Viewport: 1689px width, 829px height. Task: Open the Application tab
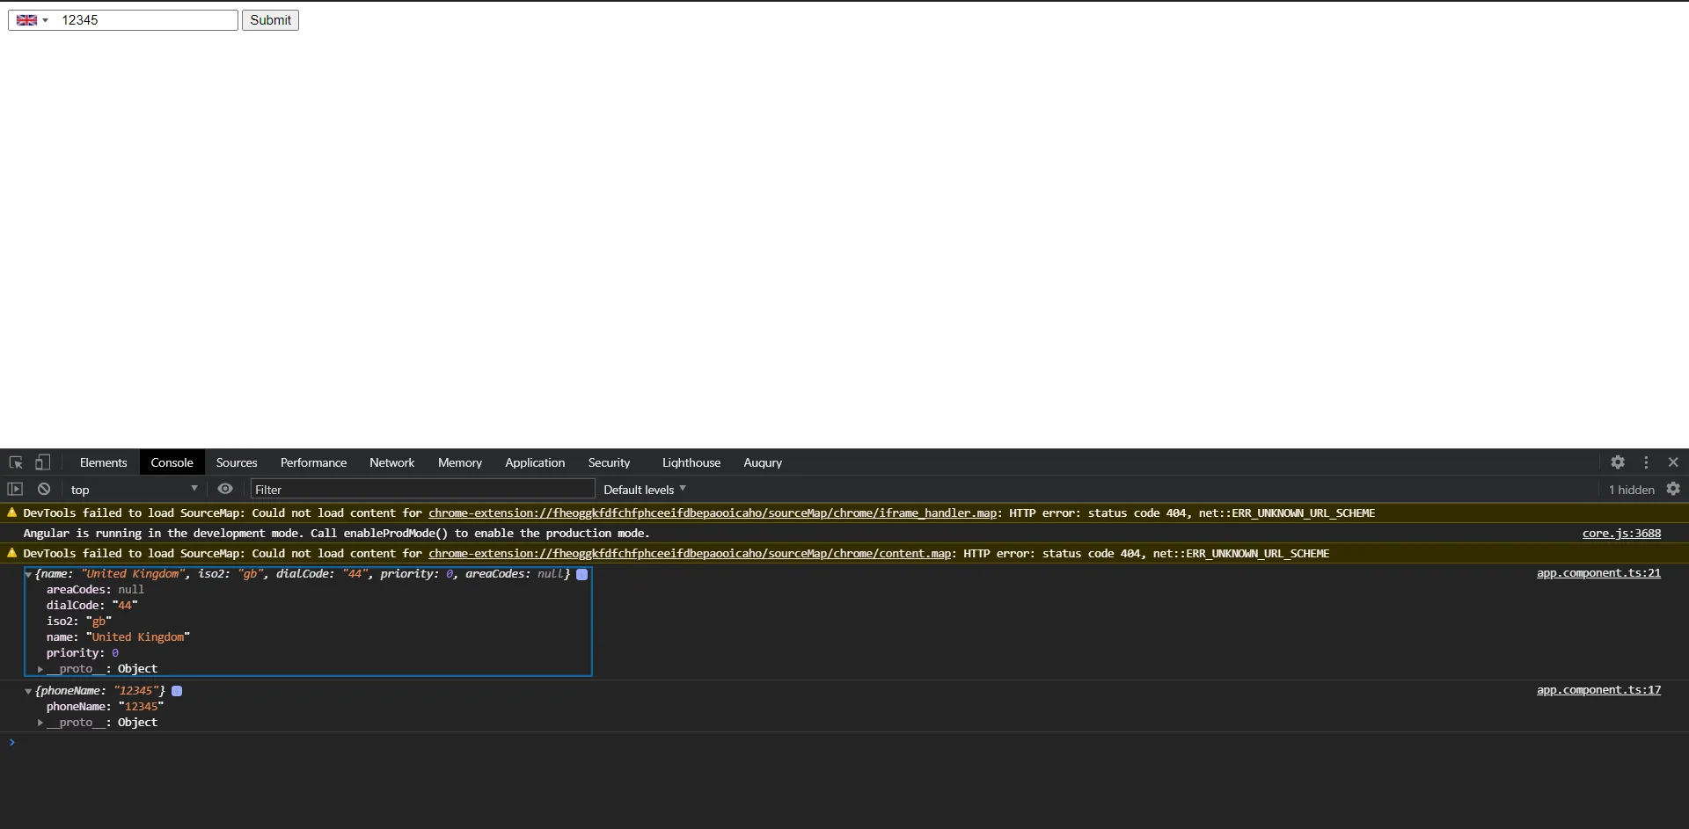pyautogui.click(x=535, y=462)
